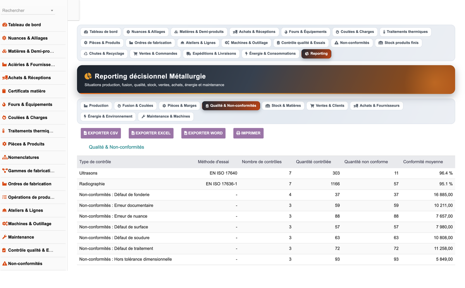Click the Nomenclatures hierarchy icon
Viewport: 465px width, 288px height.
[x=5, y=157]
